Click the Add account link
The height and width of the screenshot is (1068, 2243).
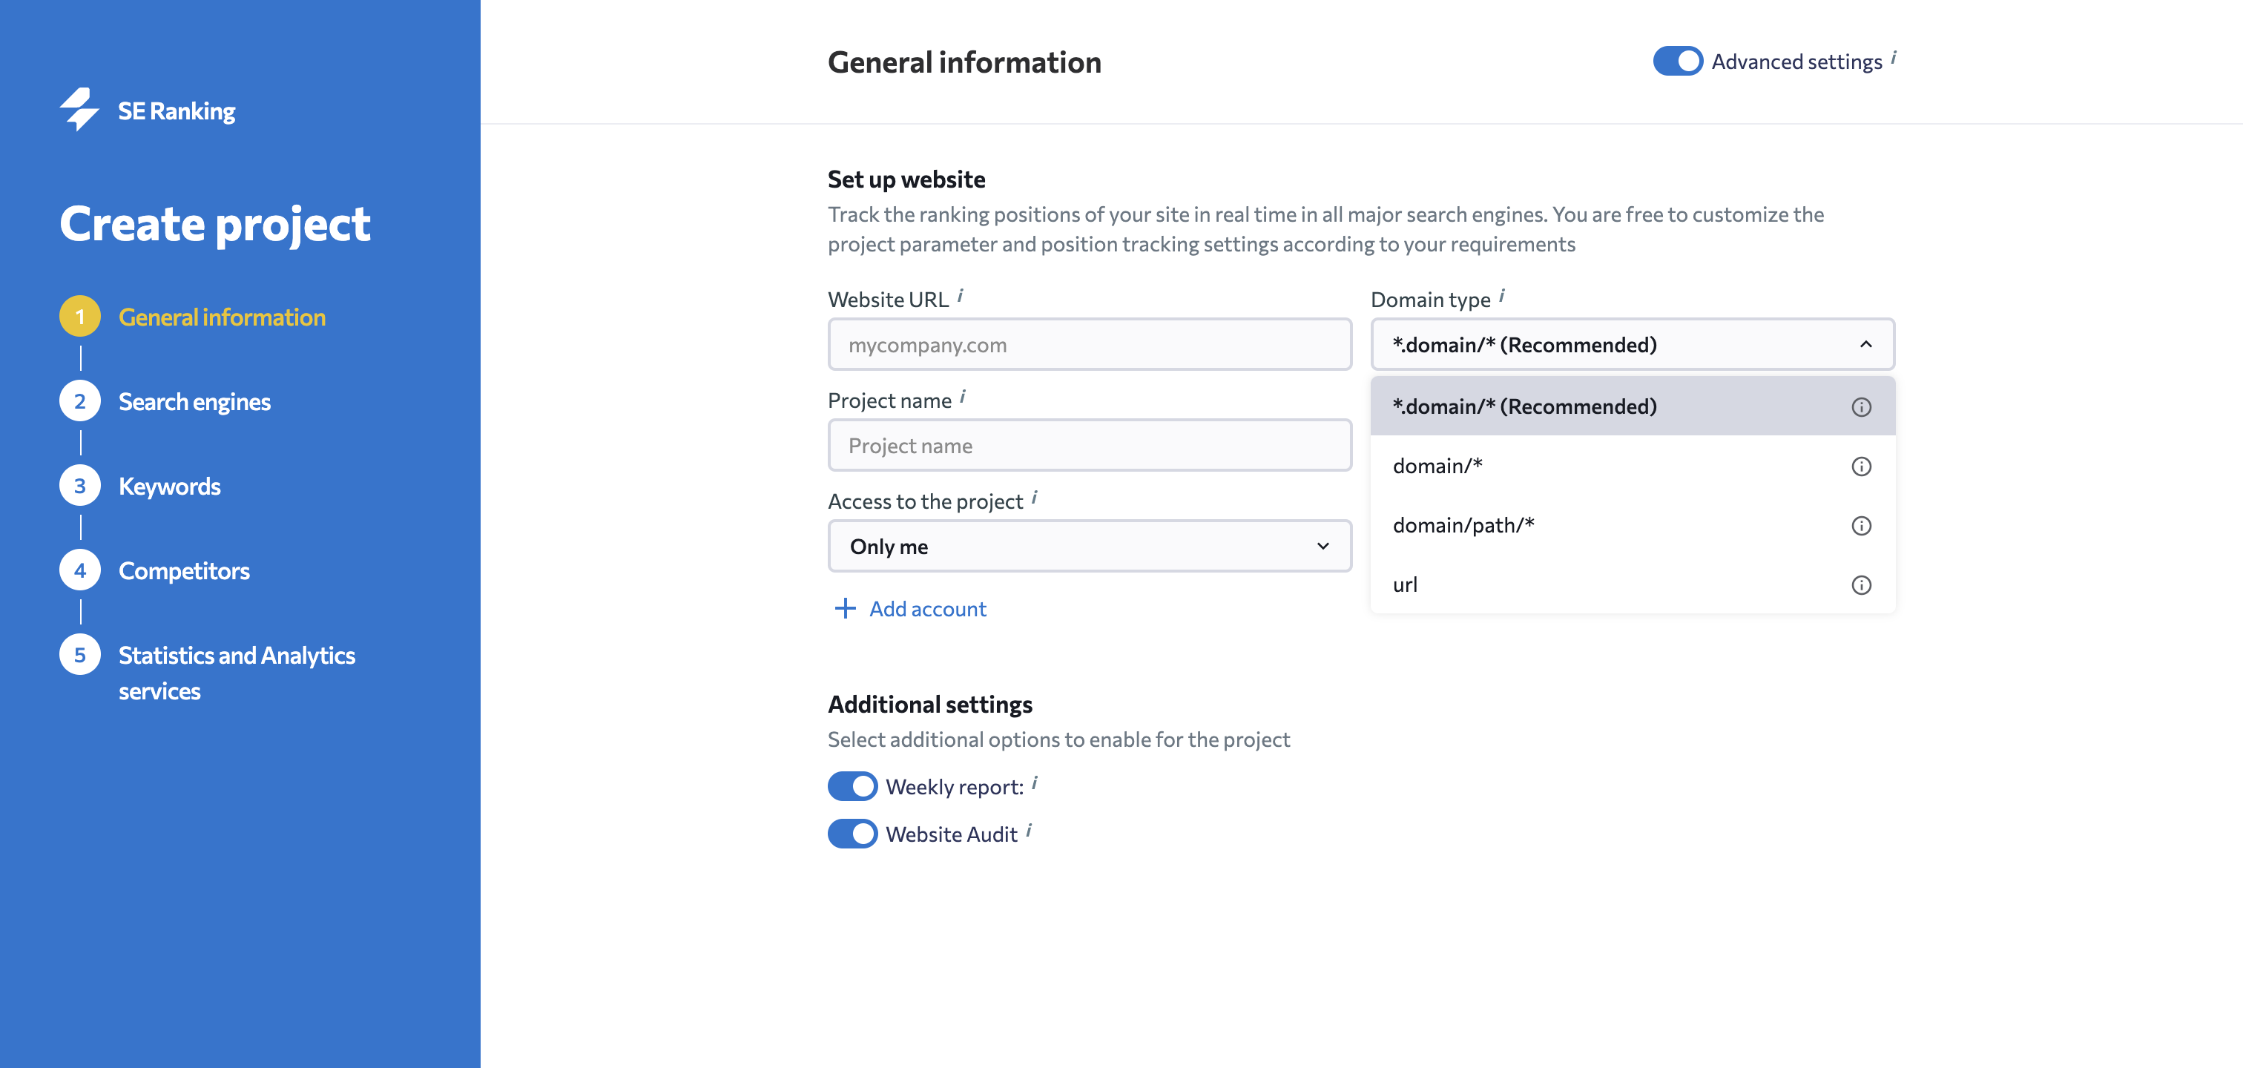point(927,608)
